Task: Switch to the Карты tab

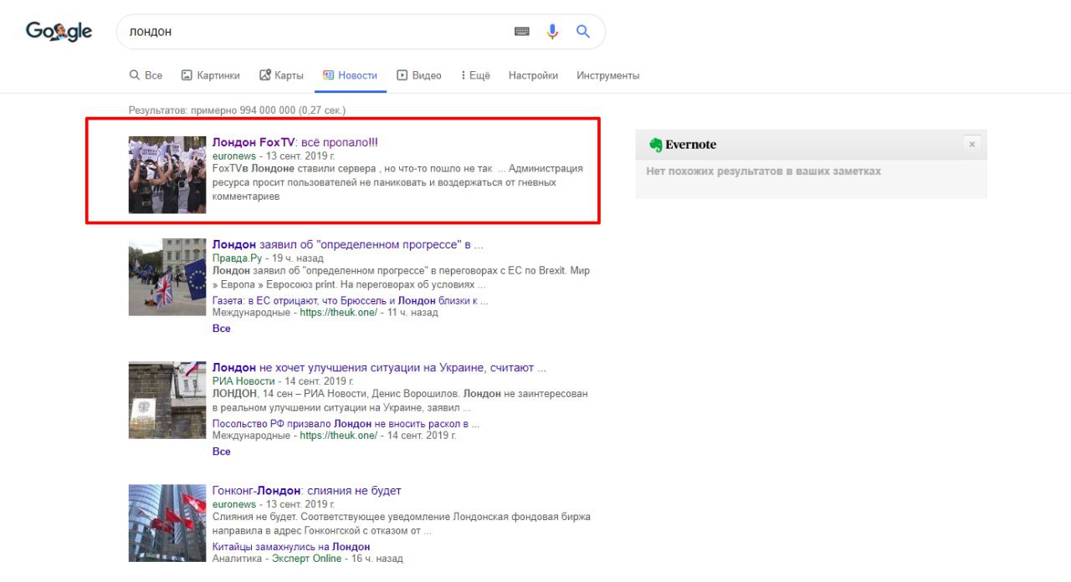Action: click(282, 75)
